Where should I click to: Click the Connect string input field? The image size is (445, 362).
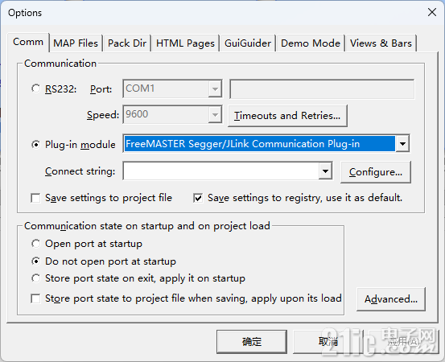coord(221,171)
